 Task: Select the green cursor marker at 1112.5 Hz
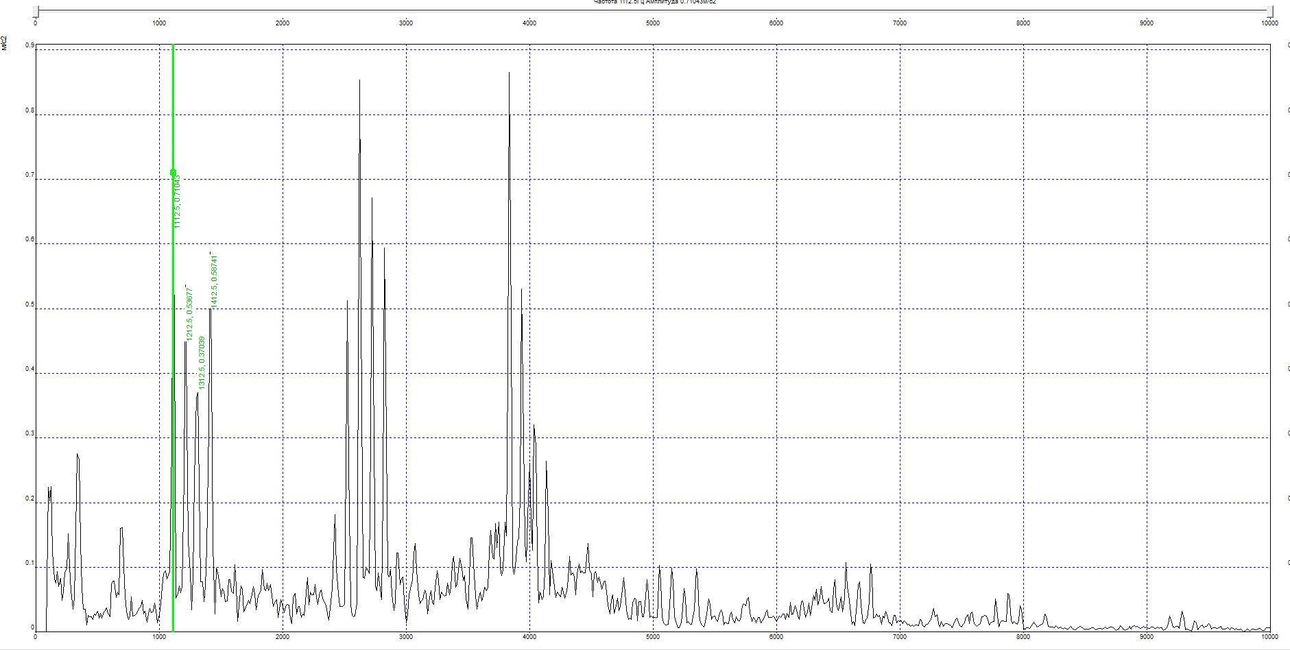pos(173,172)
